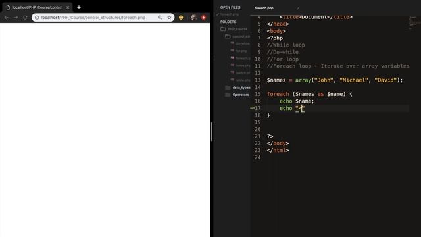Click the <?php opening tag

point(275,38)
